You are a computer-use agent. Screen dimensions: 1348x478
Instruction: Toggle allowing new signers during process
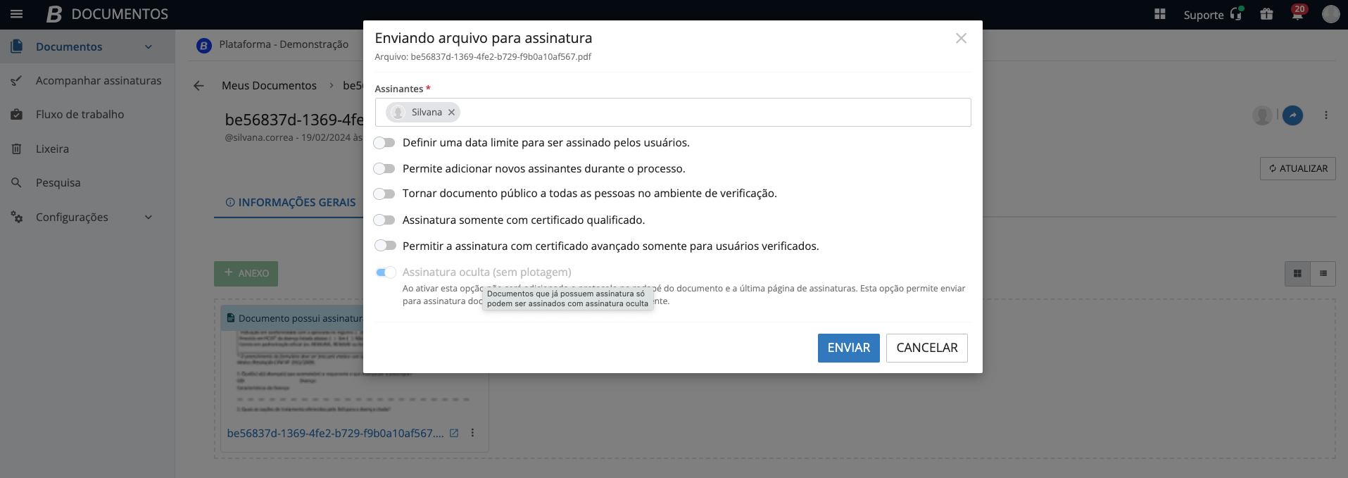click(384, 169)
